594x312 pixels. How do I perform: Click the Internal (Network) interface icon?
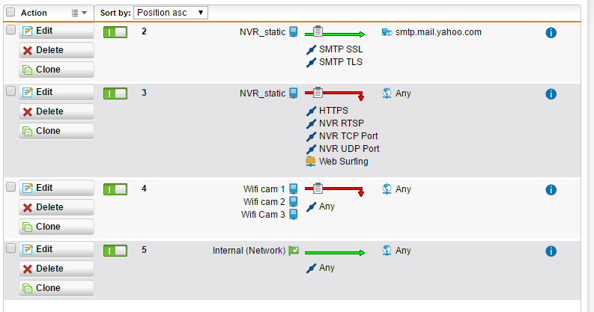click(294, 251)
